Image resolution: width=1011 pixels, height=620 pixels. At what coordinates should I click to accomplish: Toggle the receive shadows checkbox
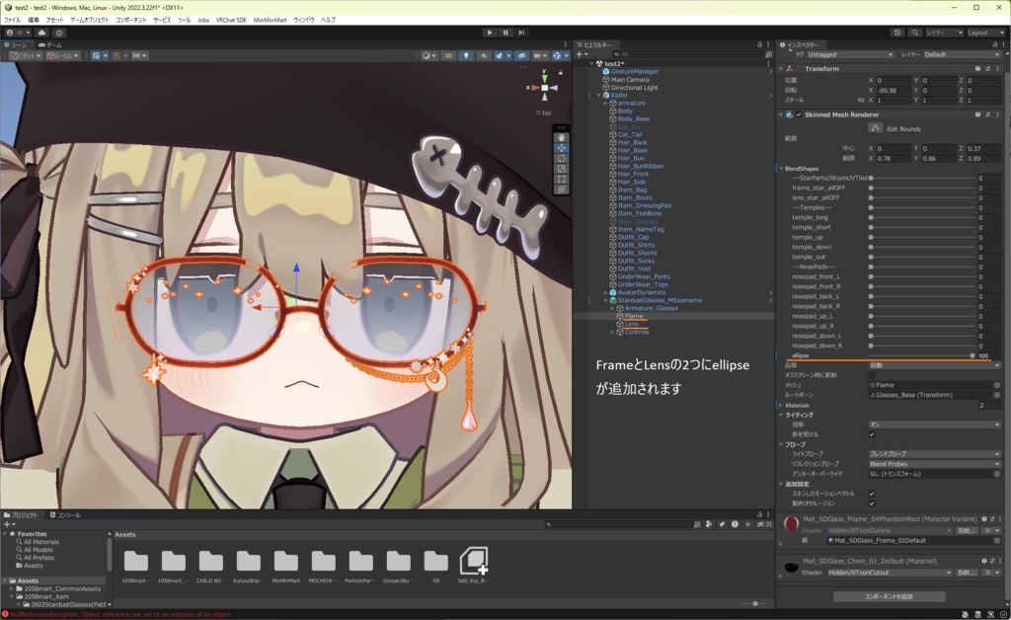(x=872, y=434)
